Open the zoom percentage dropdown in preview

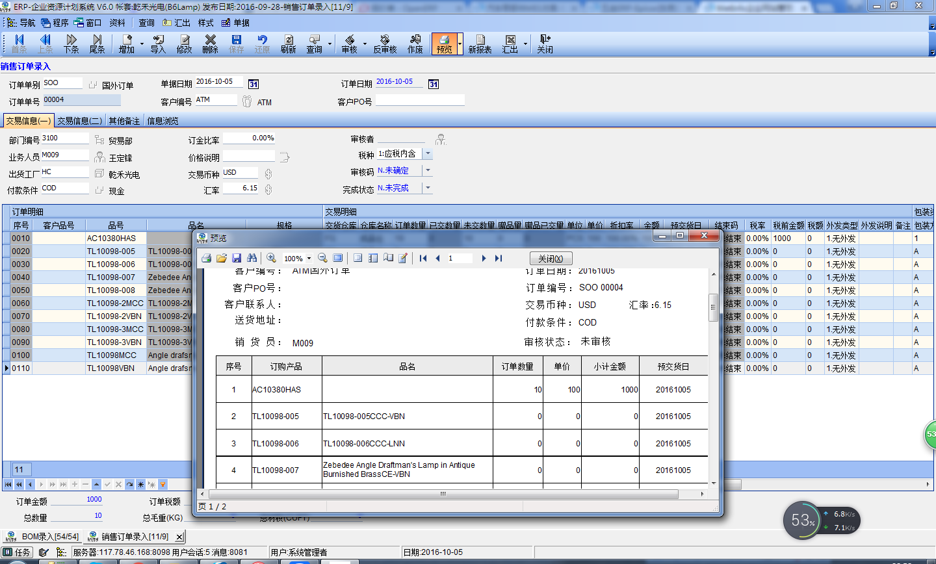pos(309,259)
